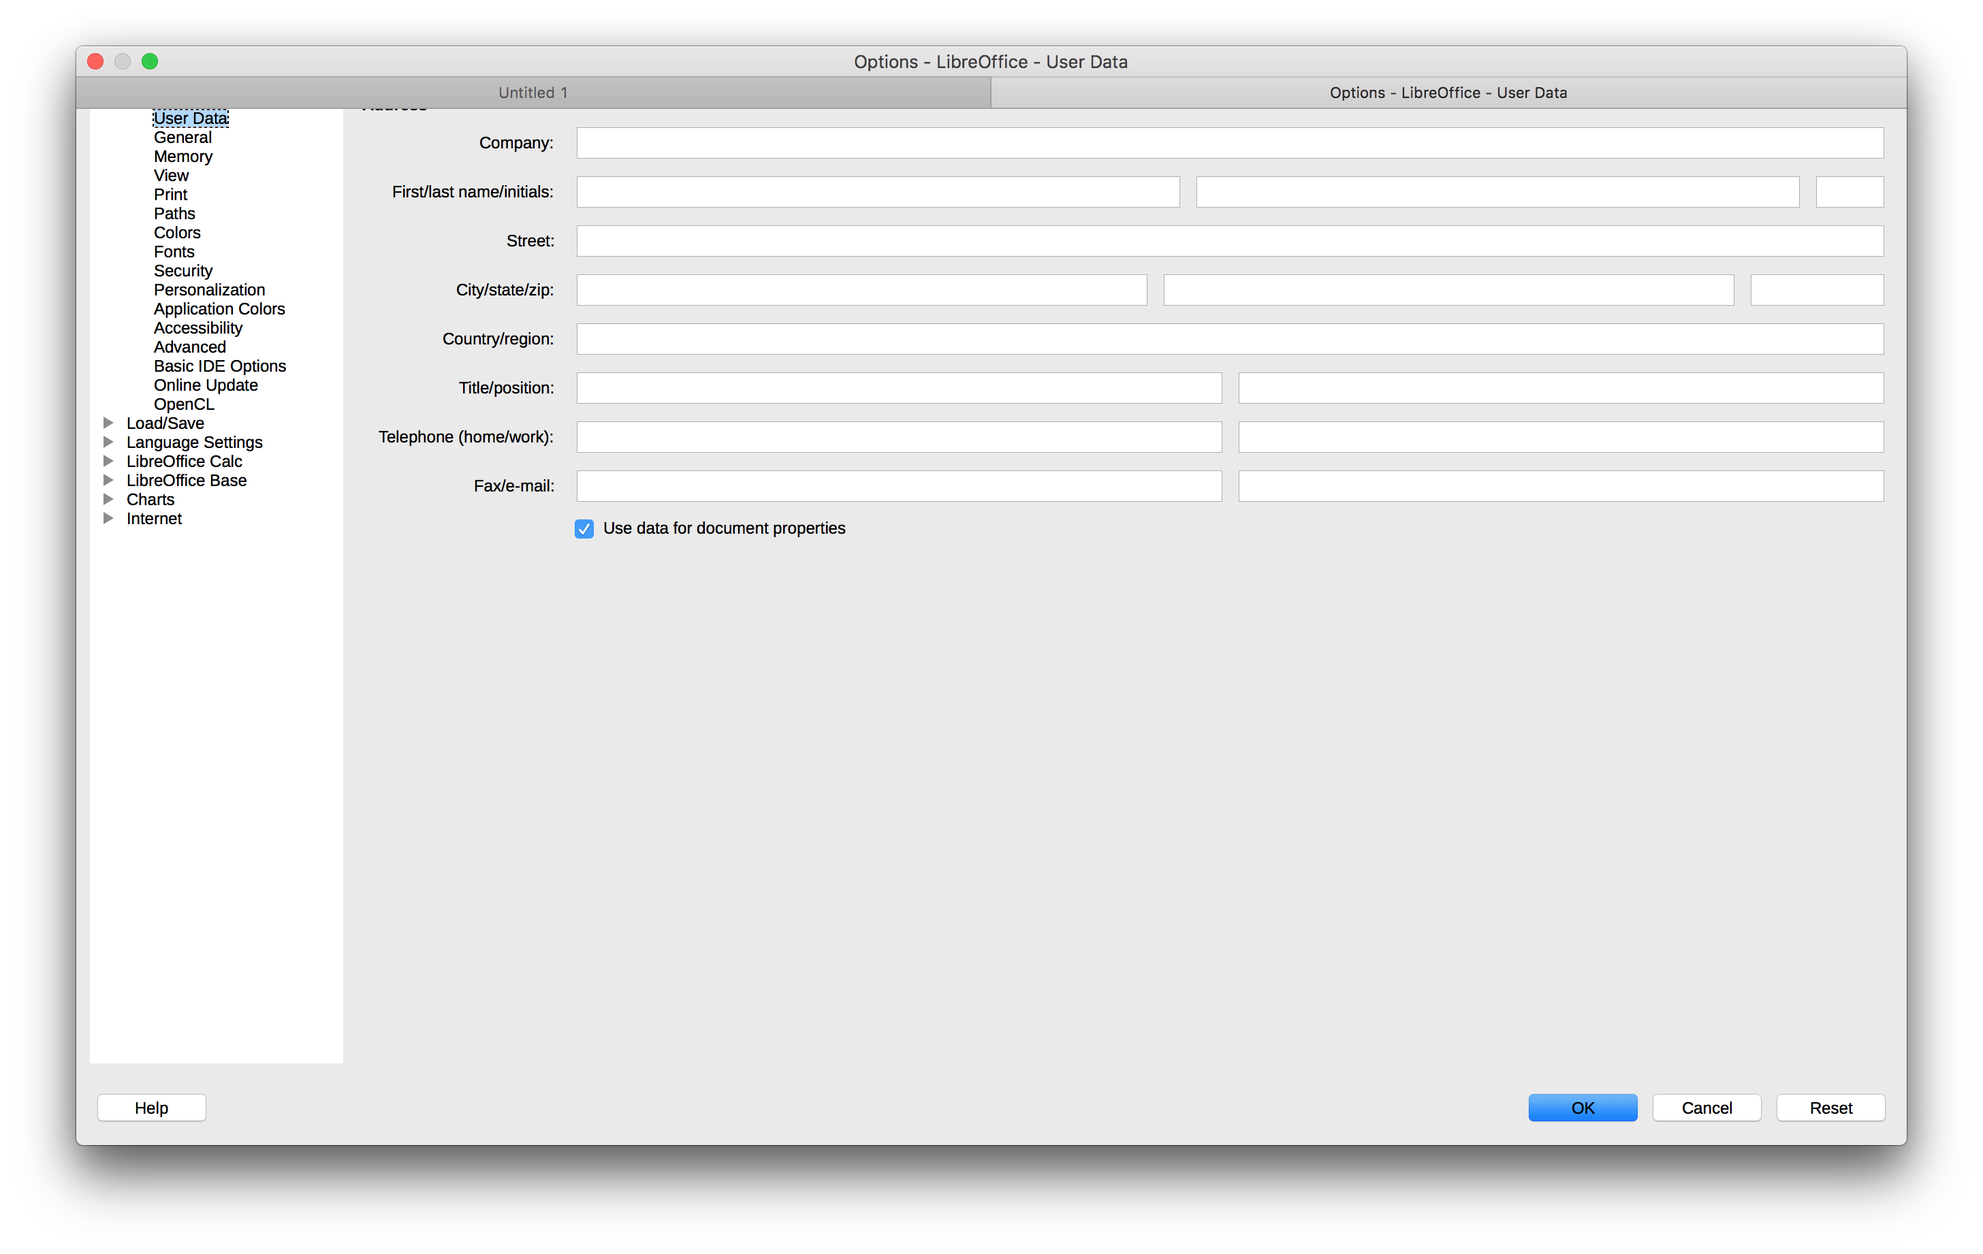The height and width of the screenshot is (1254, 1983).
Task: Open the Personalization options page
Action: point(209,290)
